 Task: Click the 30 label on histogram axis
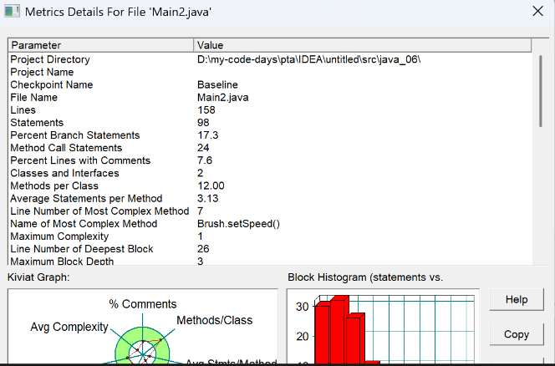302,307
